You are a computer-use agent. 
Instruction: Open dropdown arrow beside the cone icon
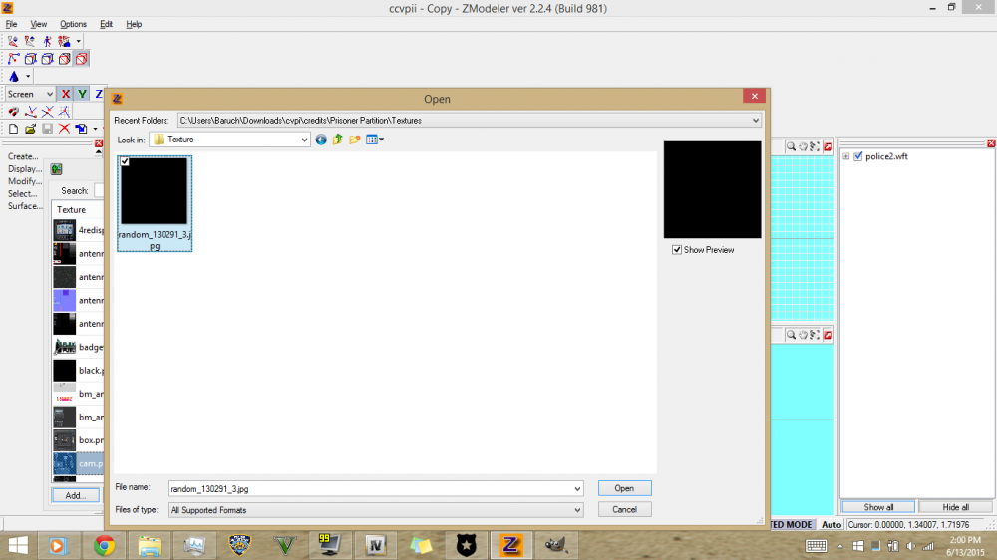(28, 77)
